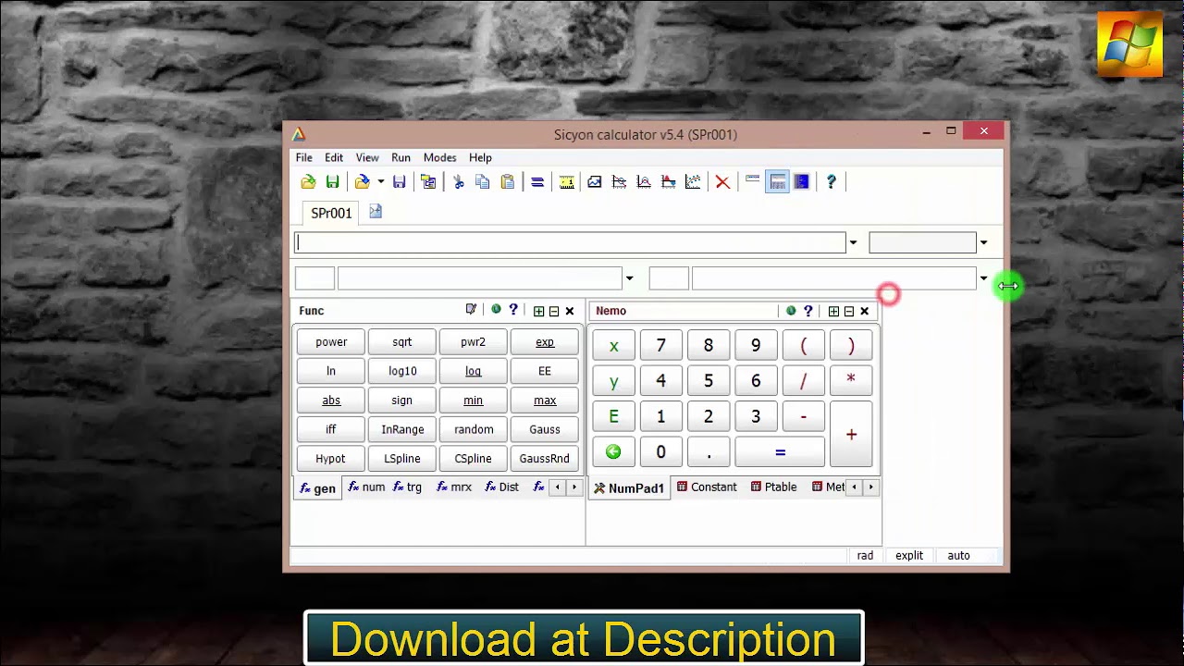Click the cut scissors icon
The height and width of the screenshot is (666, 1184).
click(458, 182)
